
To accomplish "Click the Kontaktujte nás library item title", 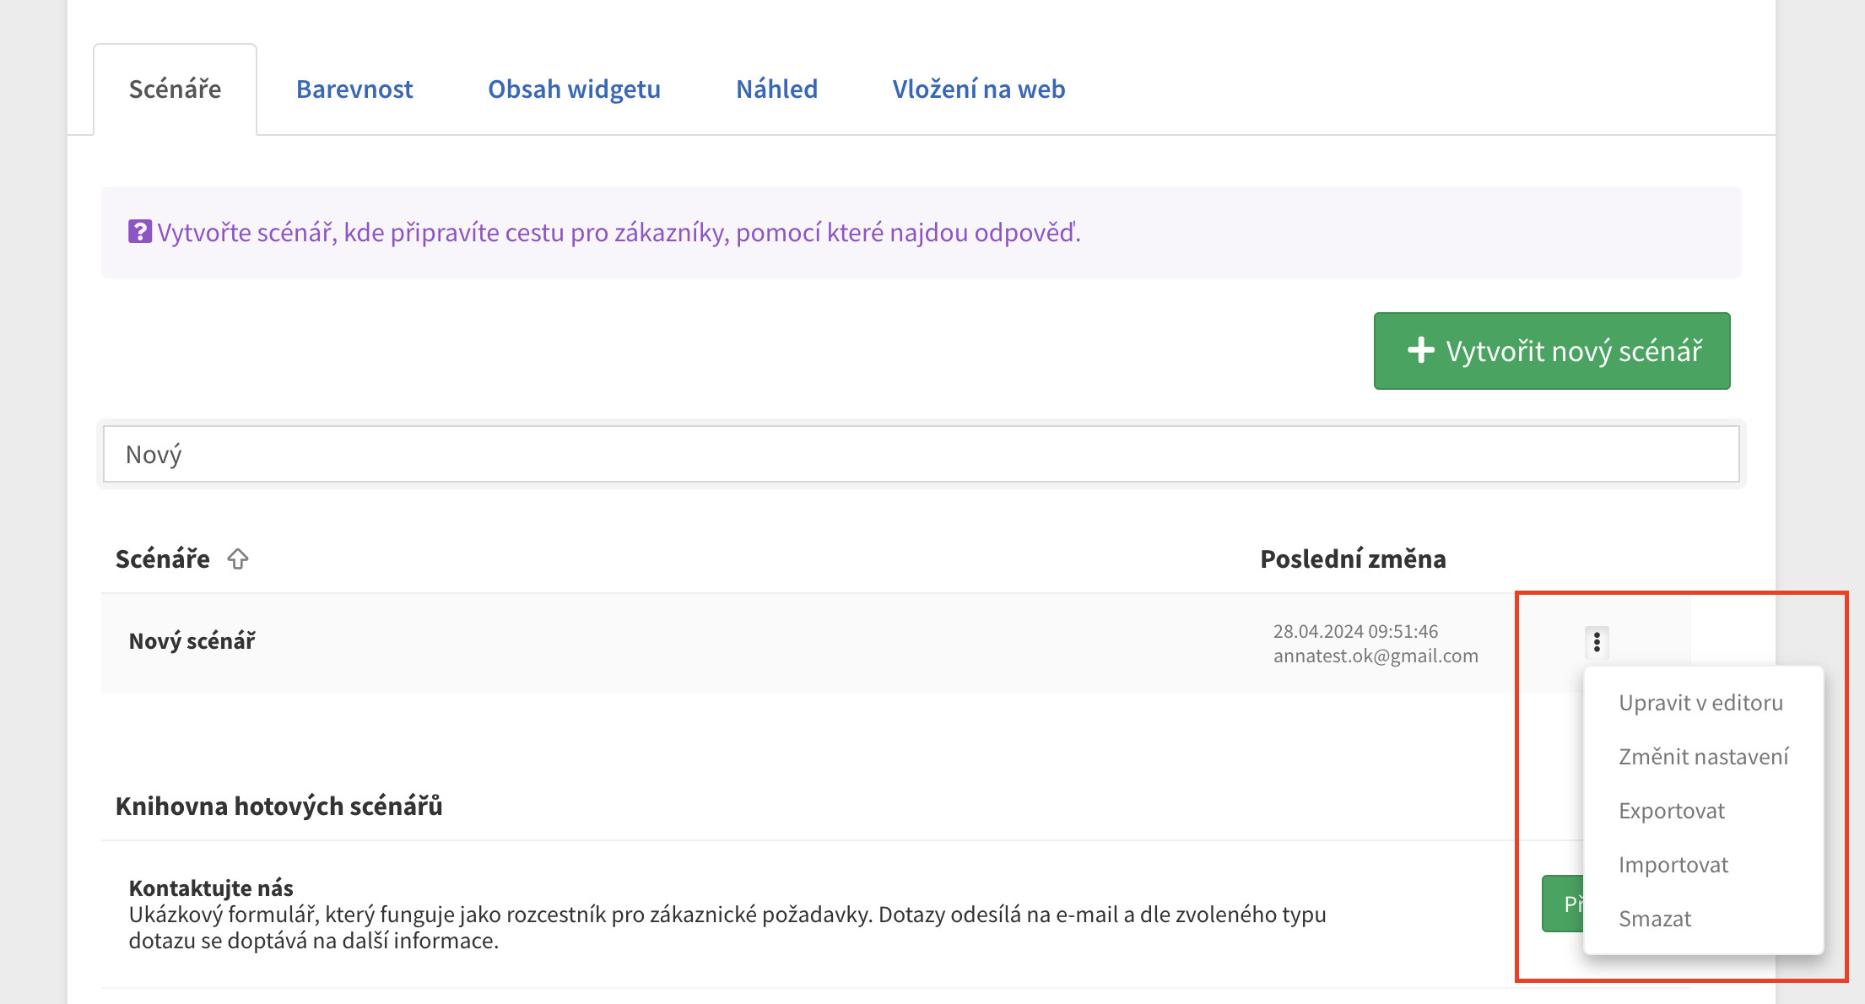I will click(x=211, y=888).
